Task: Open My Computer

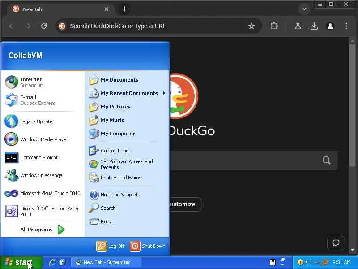Action: click(x=127, y=134)
